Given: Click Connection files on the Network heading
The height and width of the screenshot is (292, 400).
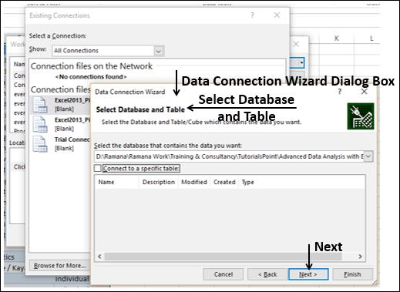Looking at the screenshot, I should pos(92,66).
